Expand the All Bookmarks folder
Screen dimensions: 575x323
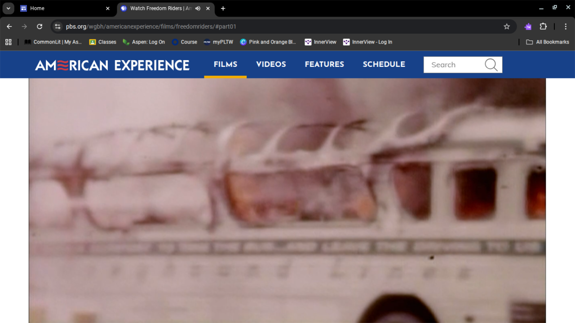pos(548,42)
